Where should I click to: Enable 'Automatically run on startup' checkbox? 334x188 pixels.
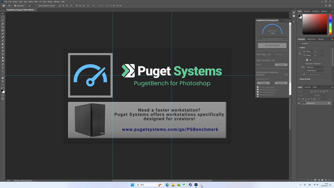258,90
